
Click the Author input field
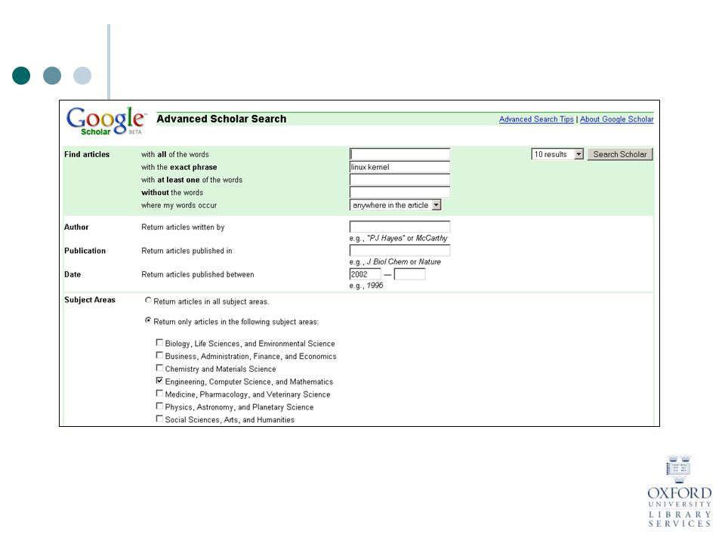click(400, 227)
